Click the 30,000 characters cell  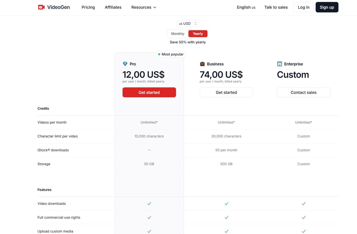point(226,136)
